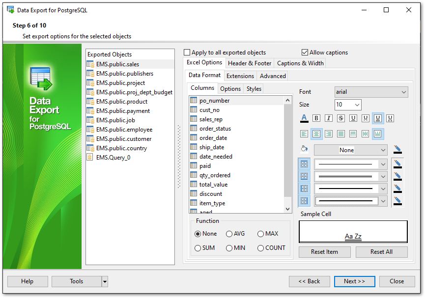The width and height of the screenshot is (425, 298).
Task: Pick the fill background color bucket
Action: click(304, 149)
